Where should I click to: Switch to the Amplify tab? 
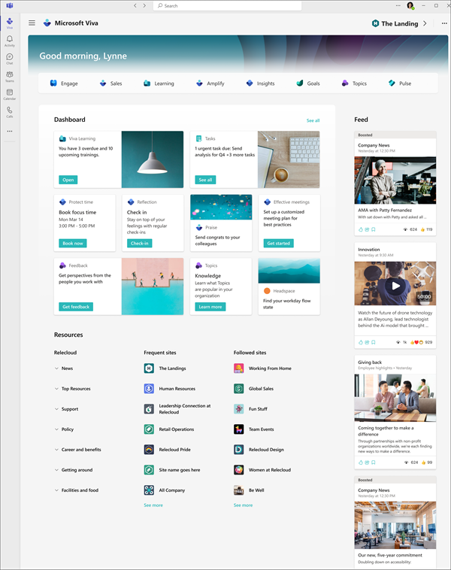click(210, 83)
